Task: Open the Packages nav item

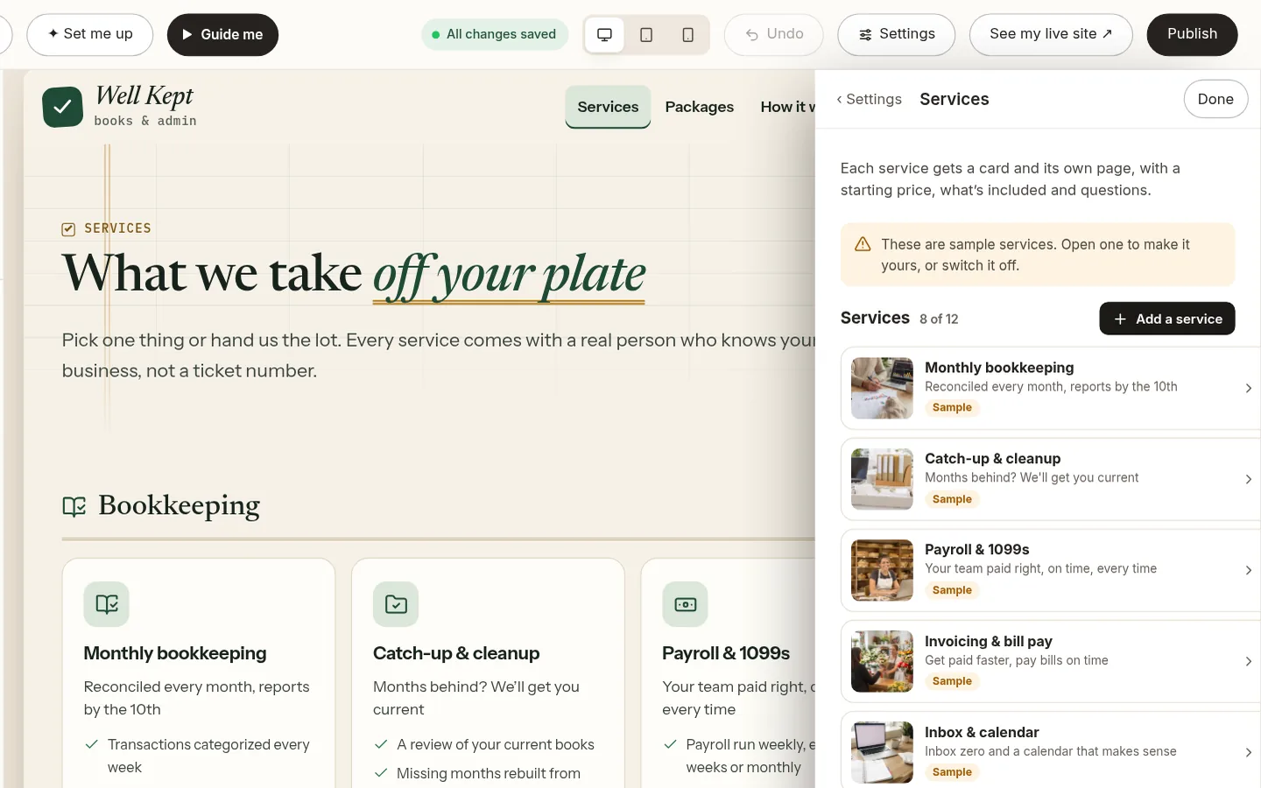Action: [x=700, y=107]
